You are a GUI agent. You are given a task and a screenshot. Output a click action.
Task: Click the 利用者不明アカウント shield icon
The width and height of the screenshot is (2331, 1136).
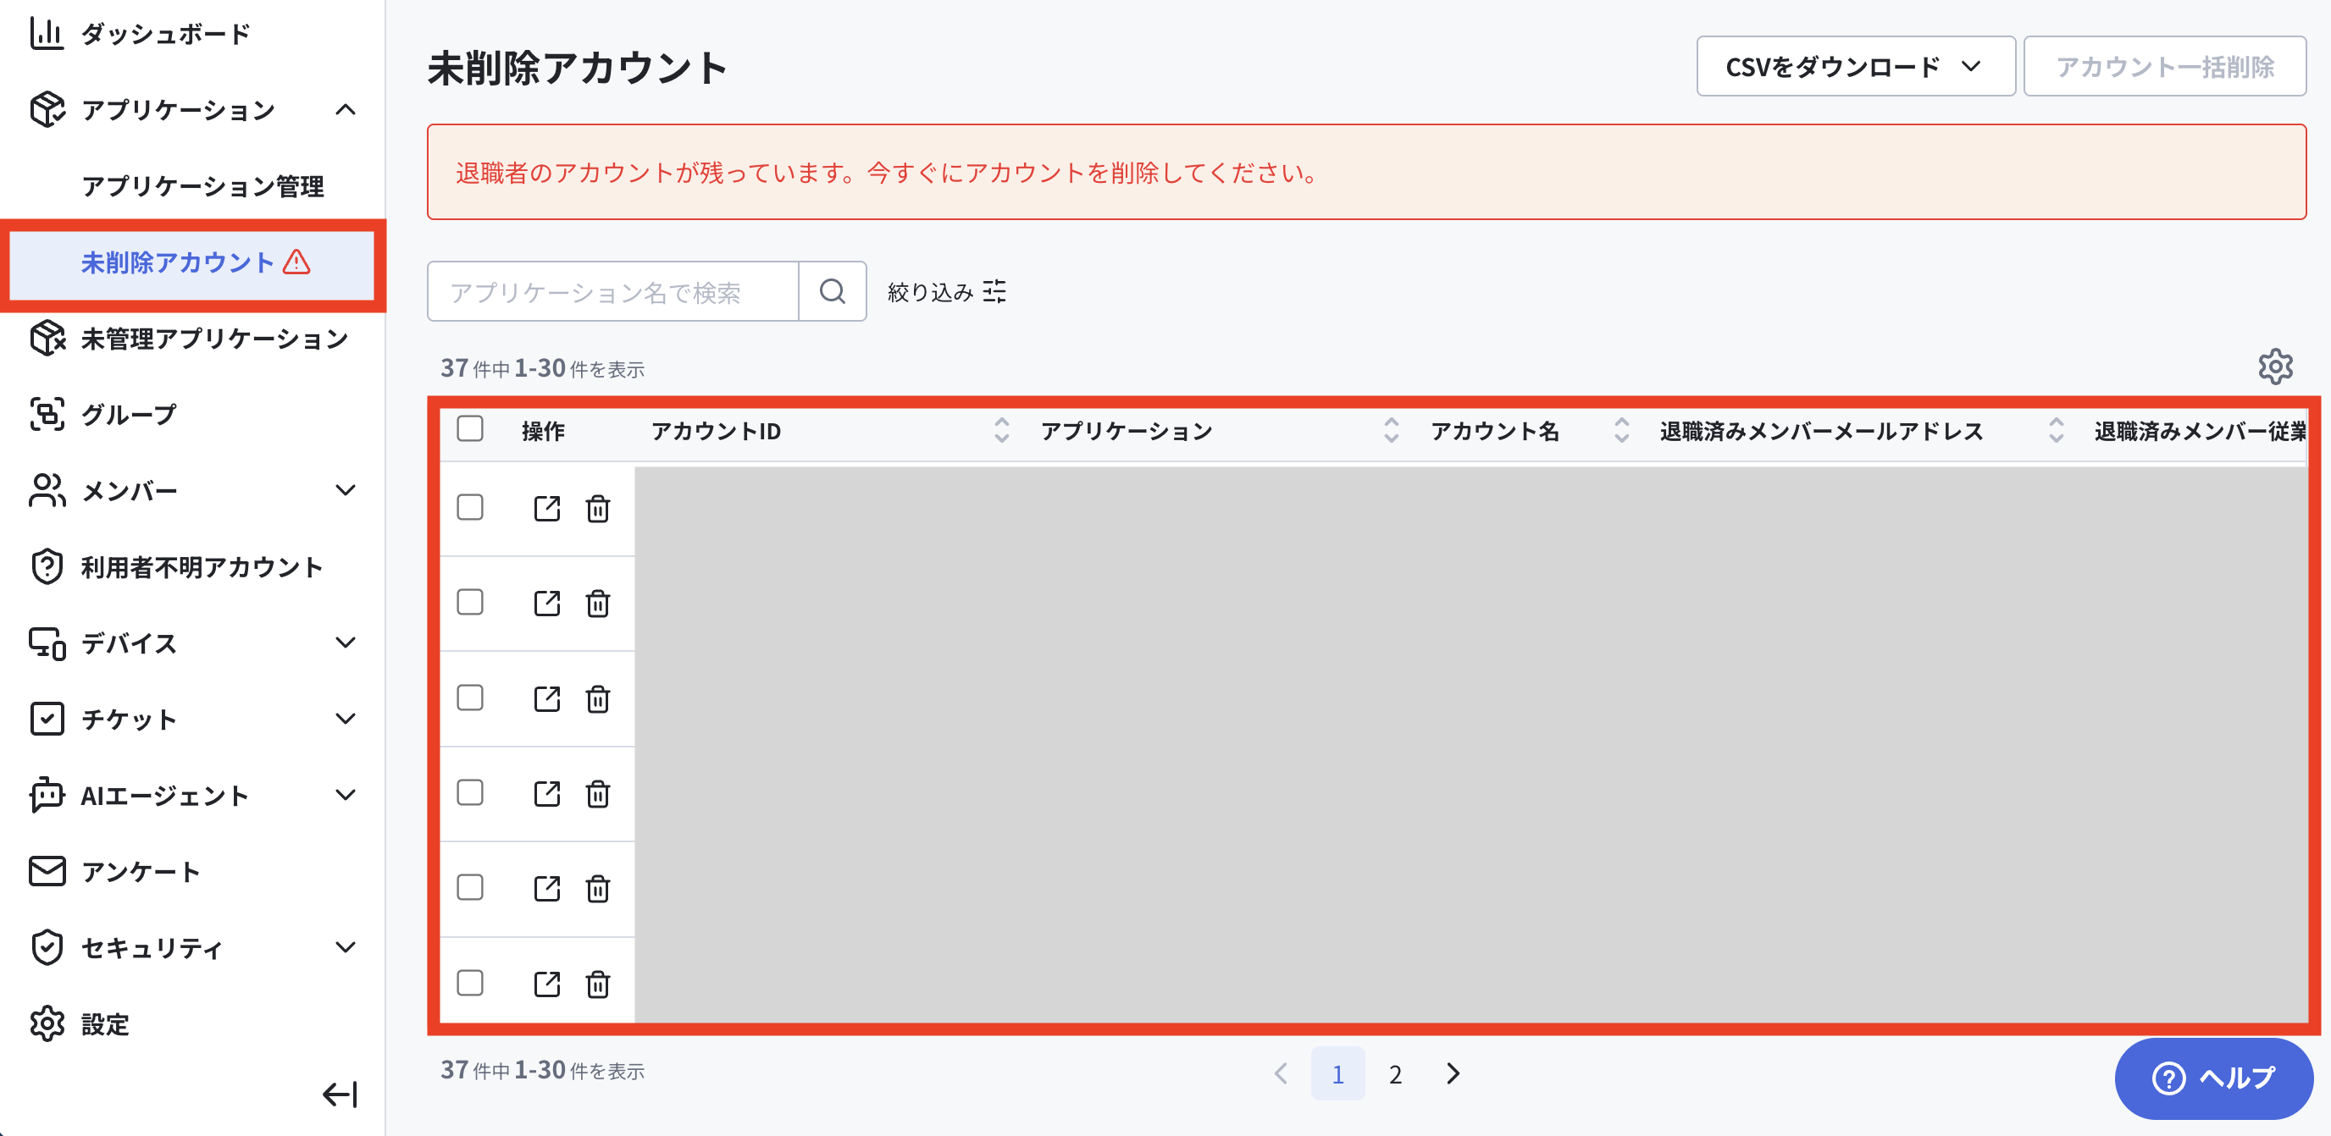[47, 567]
